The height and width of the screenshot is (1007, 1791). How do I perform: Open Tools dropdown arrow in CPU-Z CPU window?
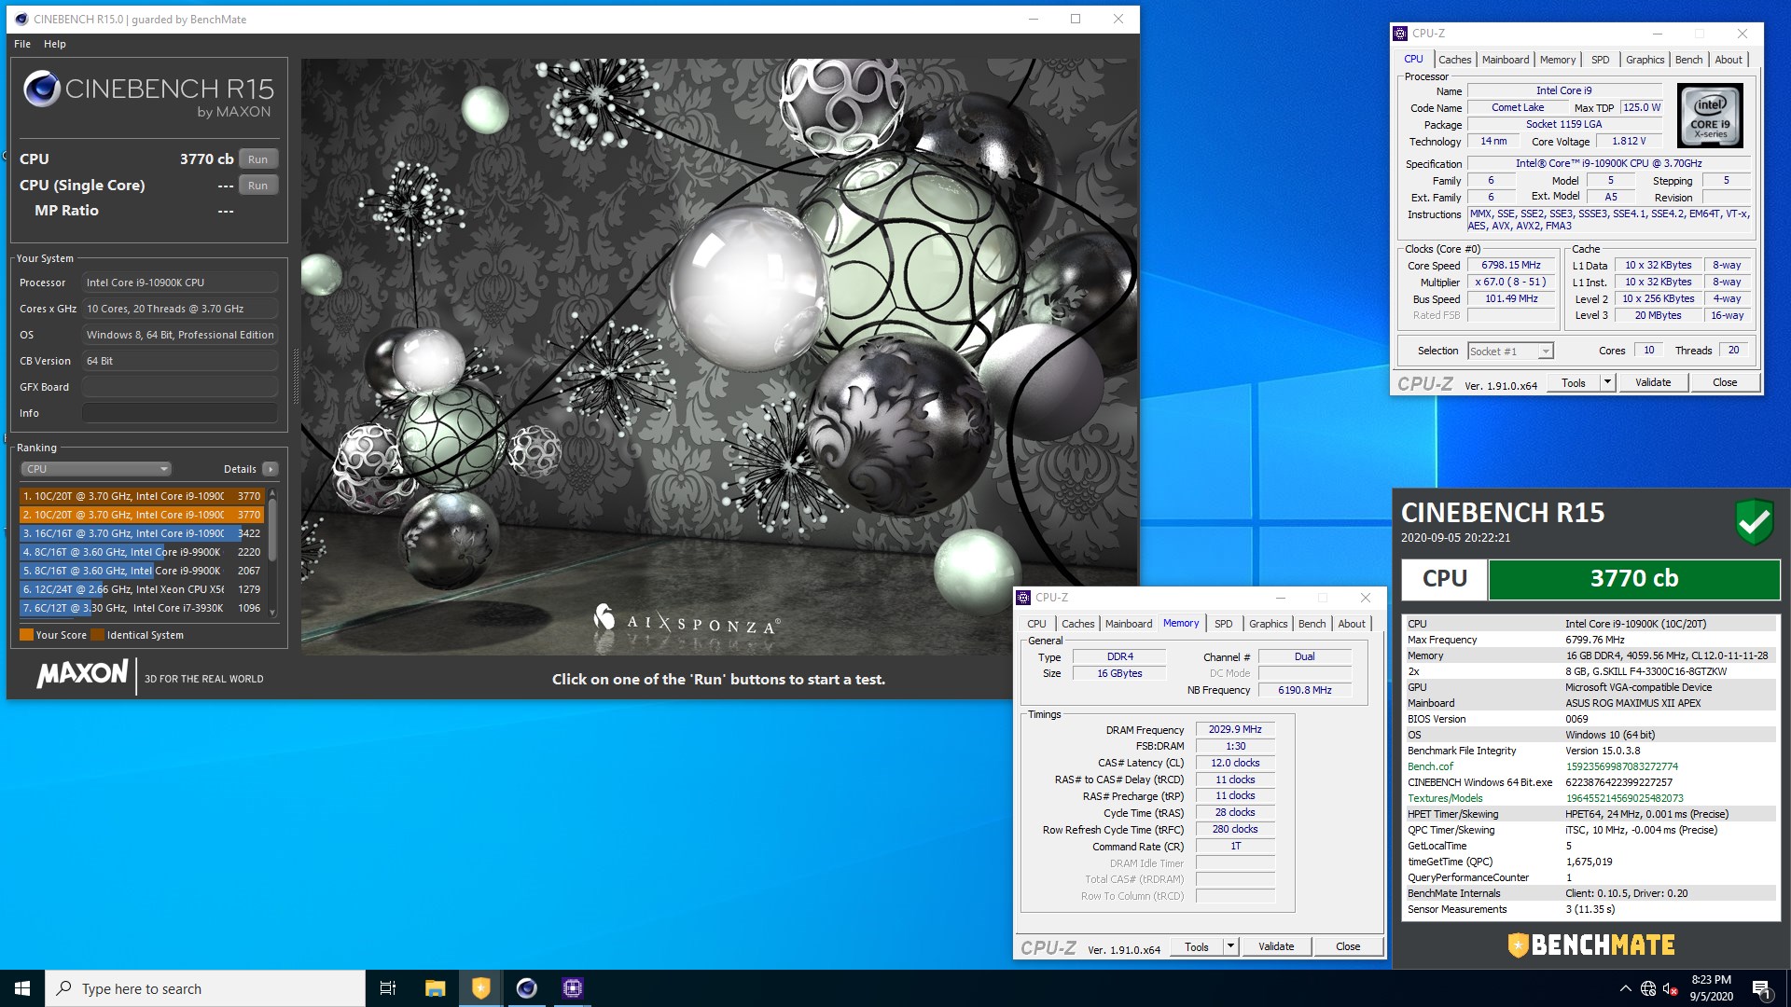click(1607, 382)
